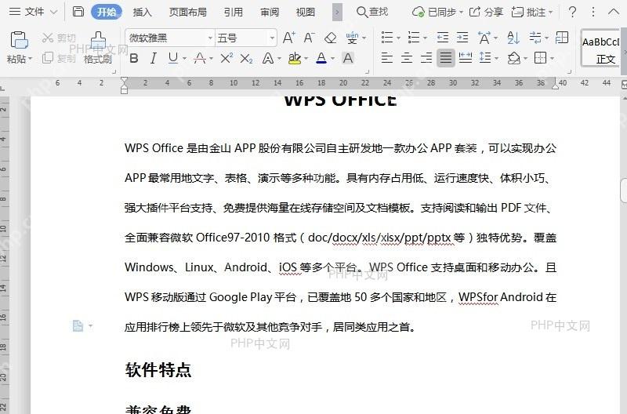
Task: Toggle strikethrough formatting
Action: (x=200, y=58)
